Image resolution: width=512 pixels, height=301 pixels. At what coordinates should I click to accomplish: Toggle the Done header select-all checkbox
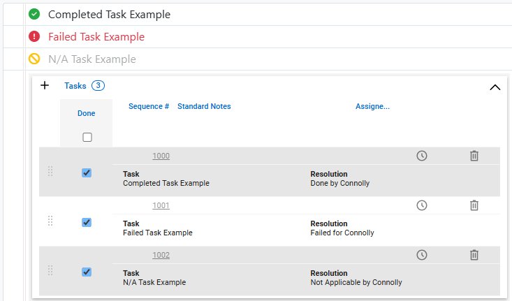coord(87,138)
